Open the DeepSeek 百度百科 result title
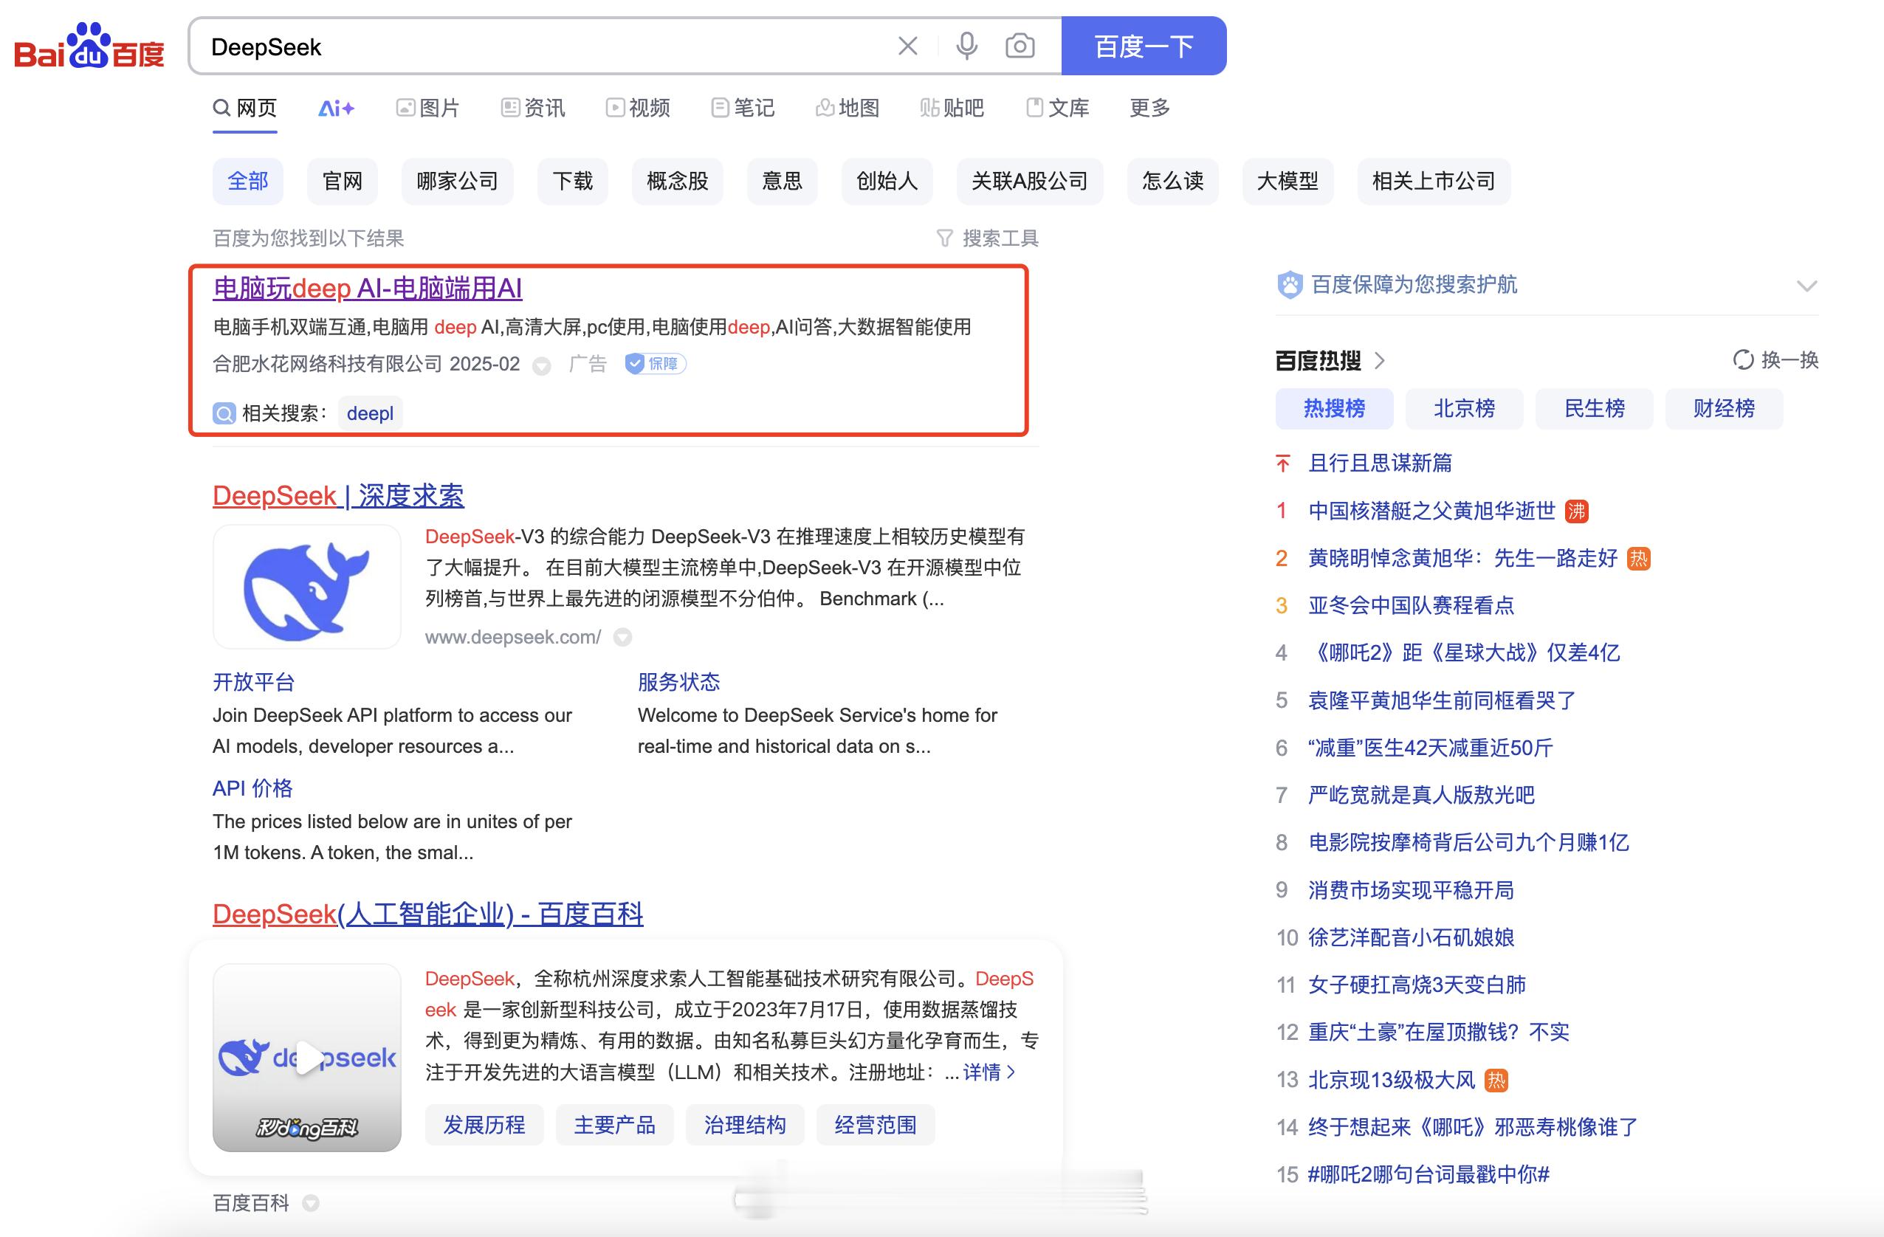1884x1237 pixels. (x=427, y=914)
